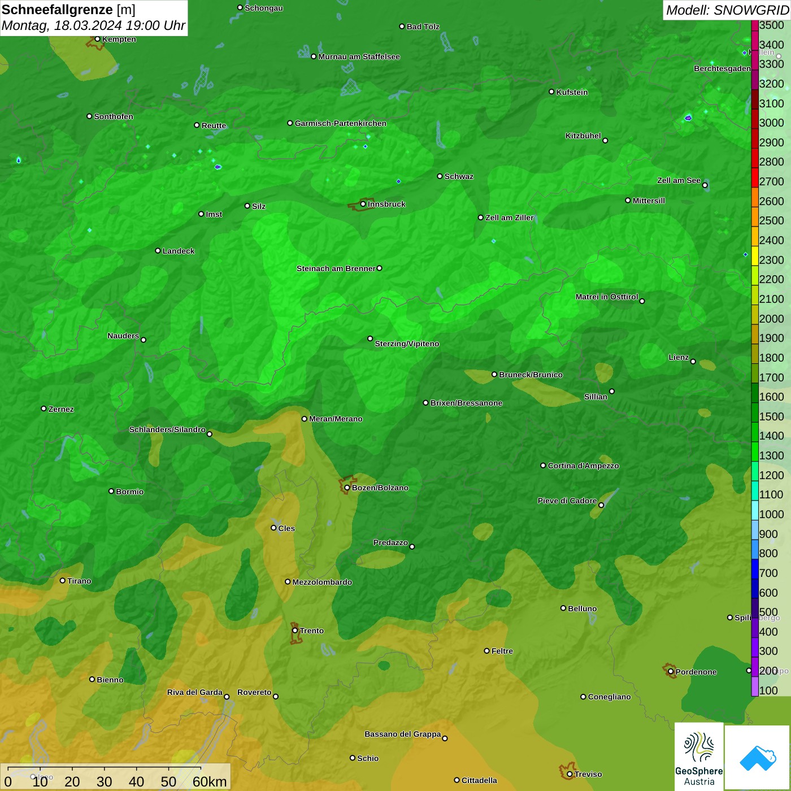Image resolution: width=791 pixels, height=791 pixels.
Task: Click the Kitzbühel marker dot
Action: point(605,141)
